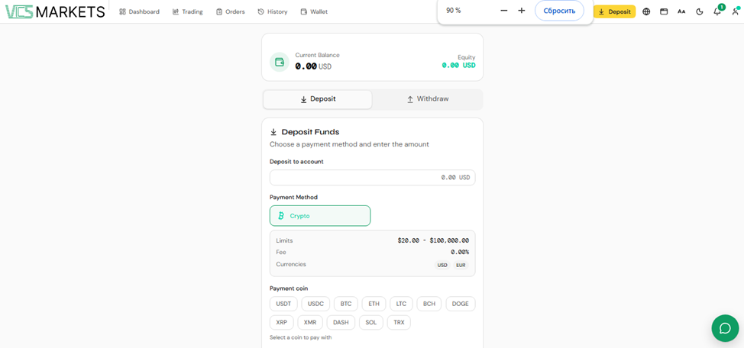Select DOGE payment coin
The height and width of the screenshot is (348, 744).
click(x=461, y=304)
